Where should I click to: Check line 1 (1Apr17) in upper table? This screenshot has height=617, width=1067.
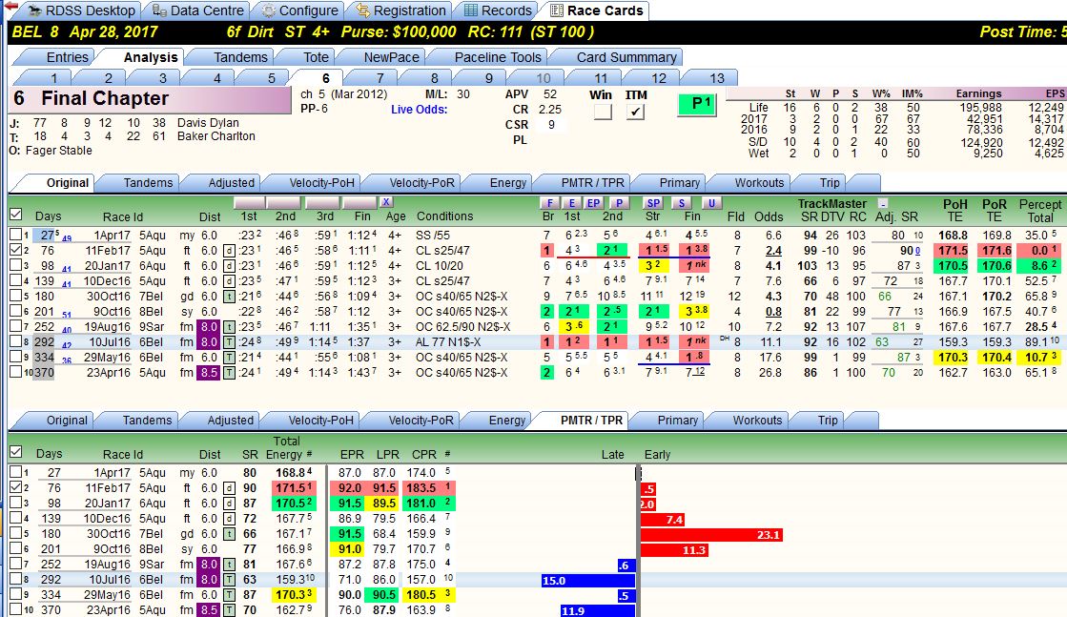pos(15,235)
